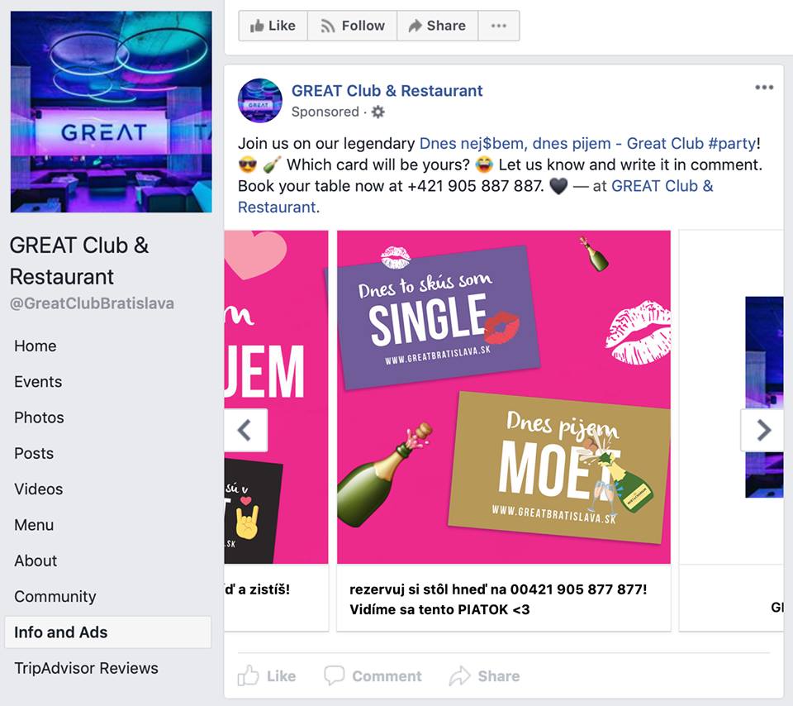
Task: Open TripAdvisor Reviews page section
Action: pyautogui.click(x=86, y=668)
